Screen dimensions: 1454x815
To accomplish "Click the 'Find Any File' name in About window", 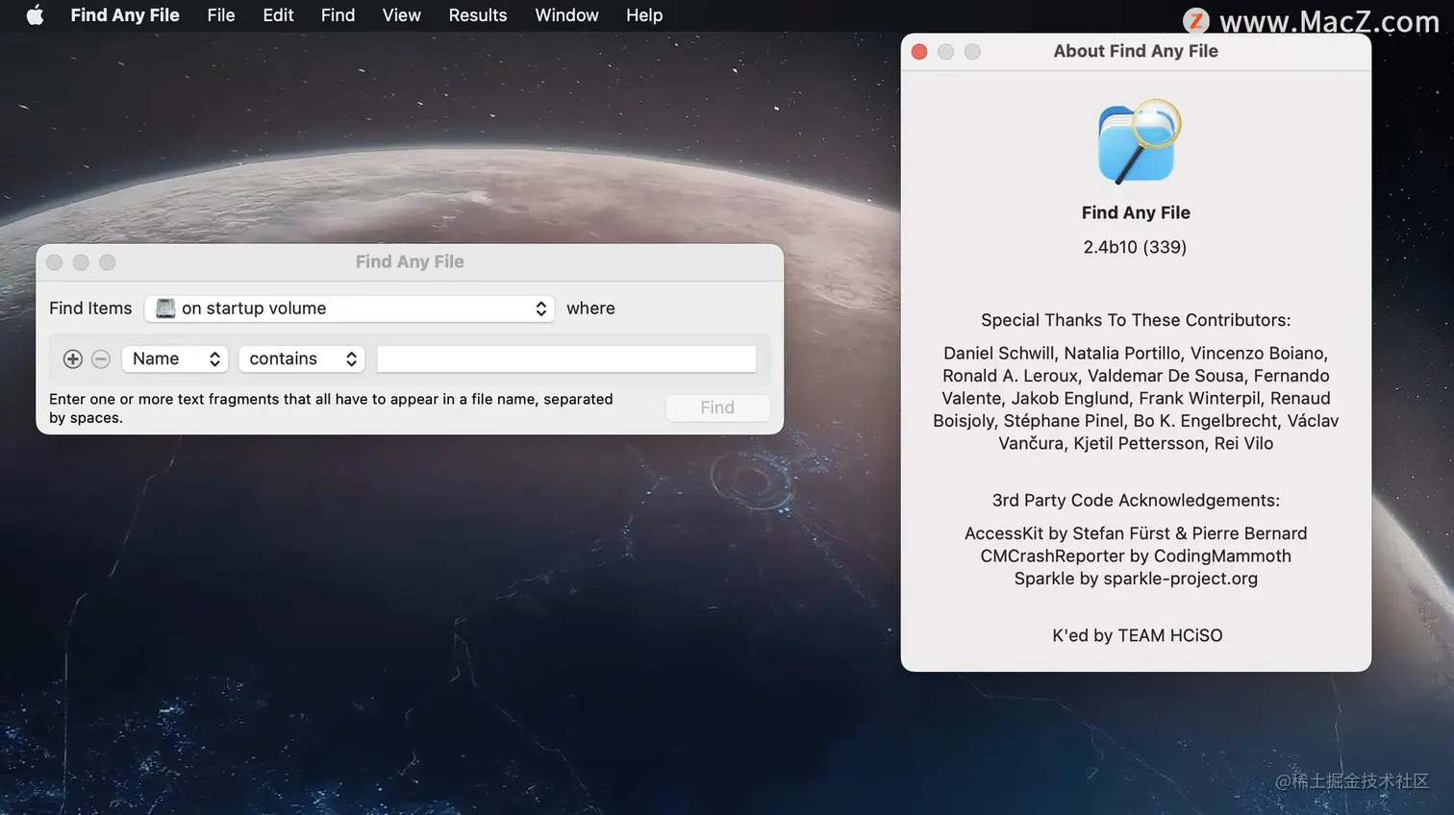I will (1136, 212).
